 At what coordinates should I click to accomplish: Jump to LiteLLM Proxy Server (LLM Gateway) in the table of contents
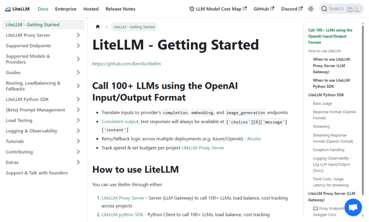[332, 197]
